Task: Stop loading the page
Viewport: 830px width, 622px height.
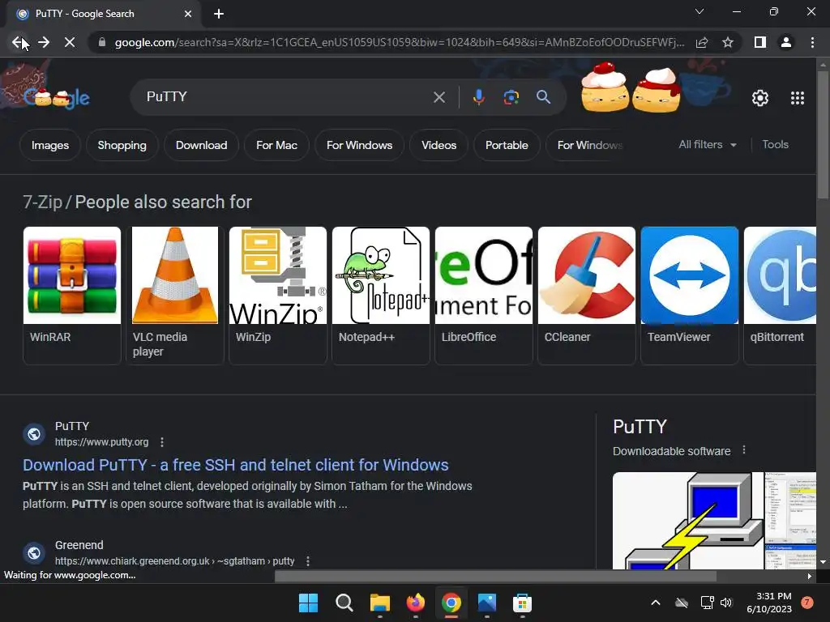Action: point(70,42)
